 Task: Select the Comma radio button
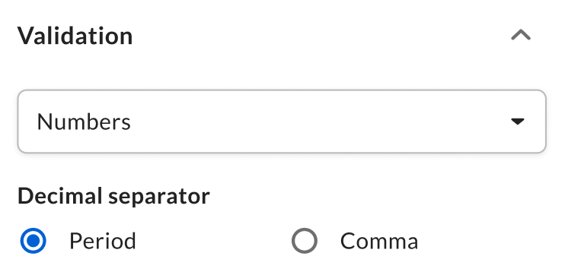tap(305, 241)
